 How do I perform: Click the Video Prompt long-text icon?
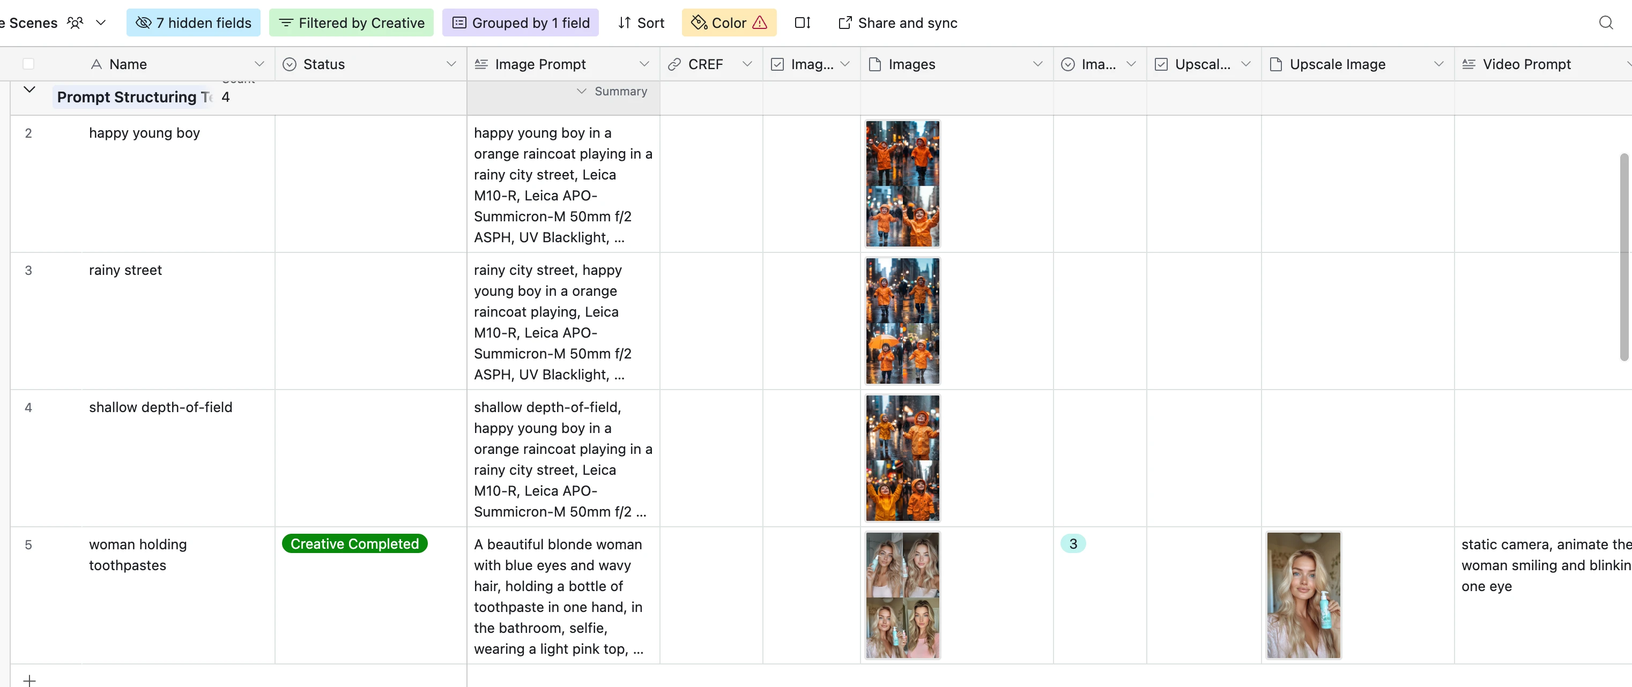click(1468, 64)
